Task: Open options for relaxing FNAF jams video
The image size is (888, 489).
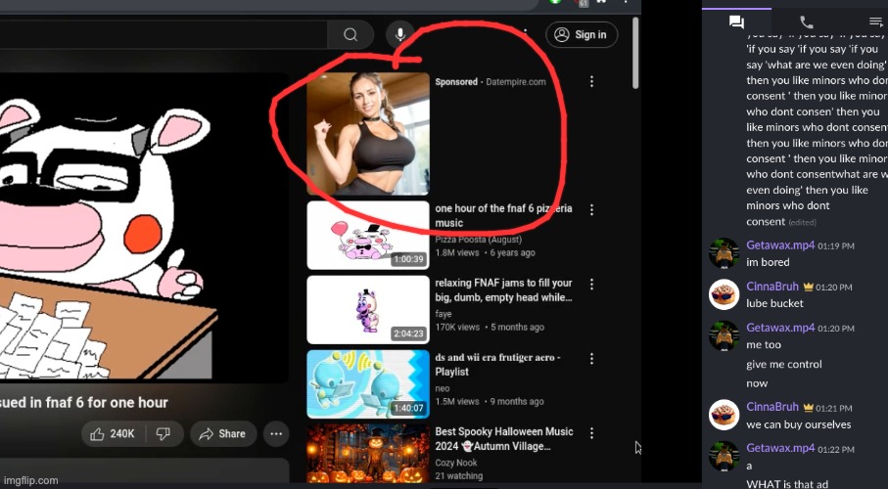Action: [x=591, y=285]
